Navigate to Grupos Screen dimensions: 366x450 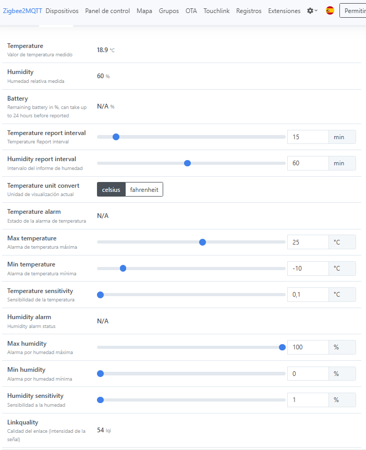point(169,10)
